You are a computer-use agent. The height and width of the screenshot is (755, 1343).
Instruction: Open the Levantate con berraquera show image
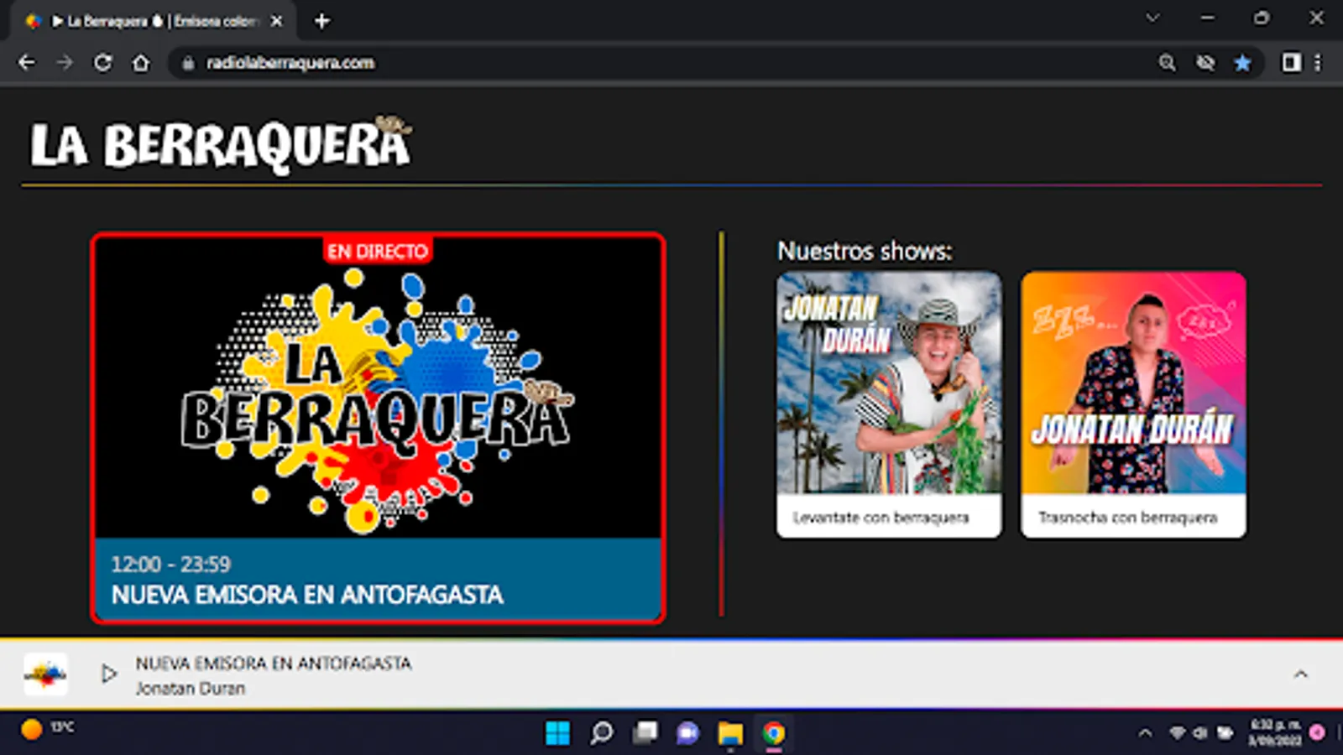889,383
